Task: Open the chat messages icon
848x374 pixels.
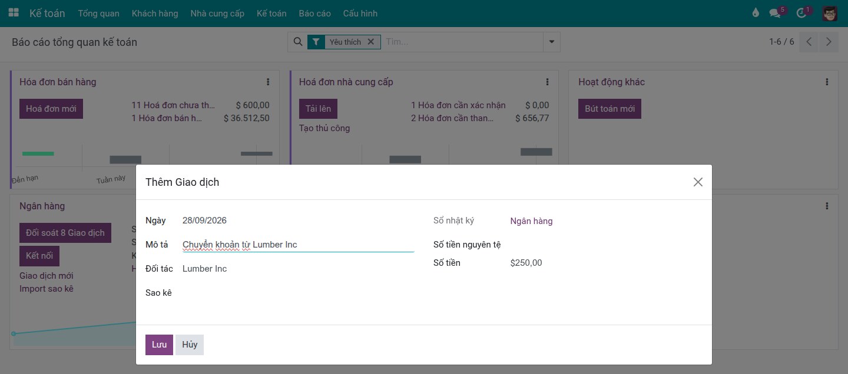Action: click(775, 13)
